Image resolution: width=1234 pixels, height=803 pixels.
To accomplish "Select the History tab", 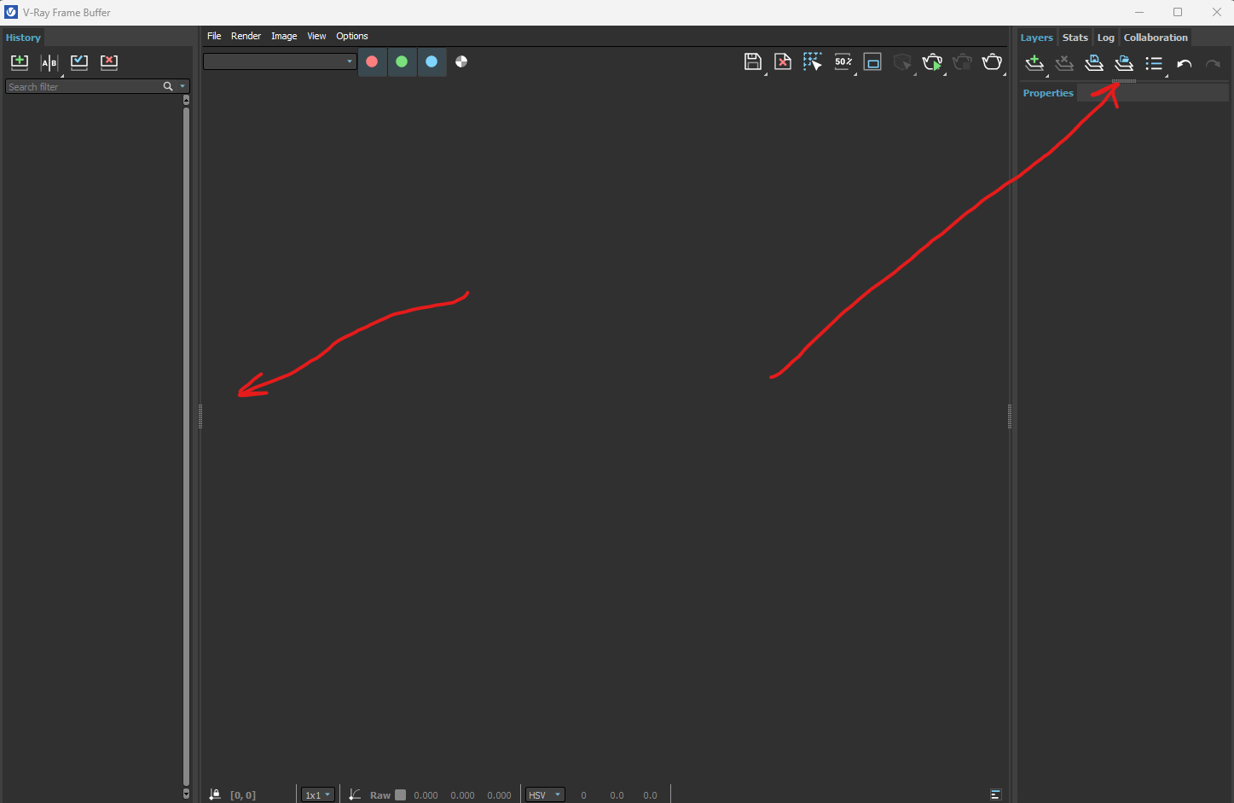I will tap(23, 38).
